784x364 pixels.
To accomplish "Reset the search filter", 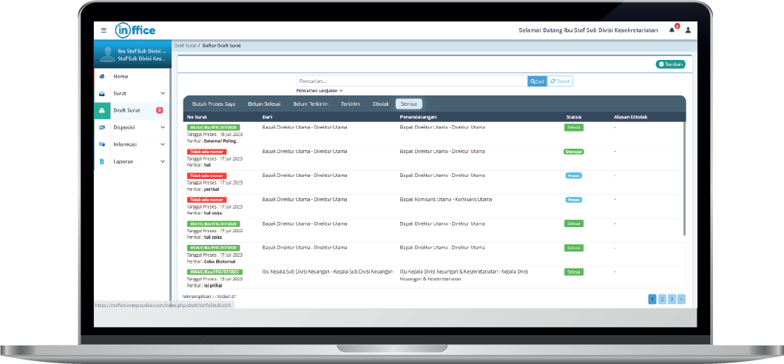I will [x=560, y=81].
